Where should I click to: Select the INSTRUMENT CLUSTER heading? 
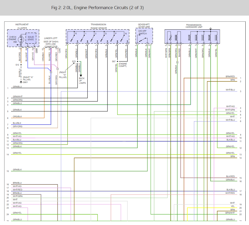[22, 26]
